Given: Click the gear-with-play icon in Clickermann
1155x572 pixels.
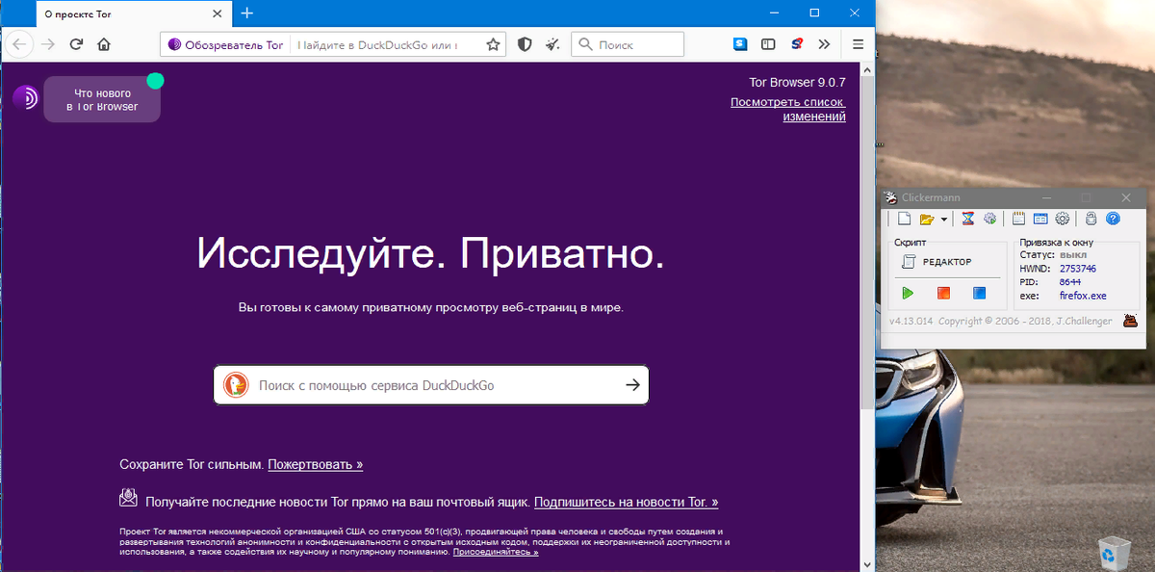Looking at the screenshot, I should pos(989,220).
